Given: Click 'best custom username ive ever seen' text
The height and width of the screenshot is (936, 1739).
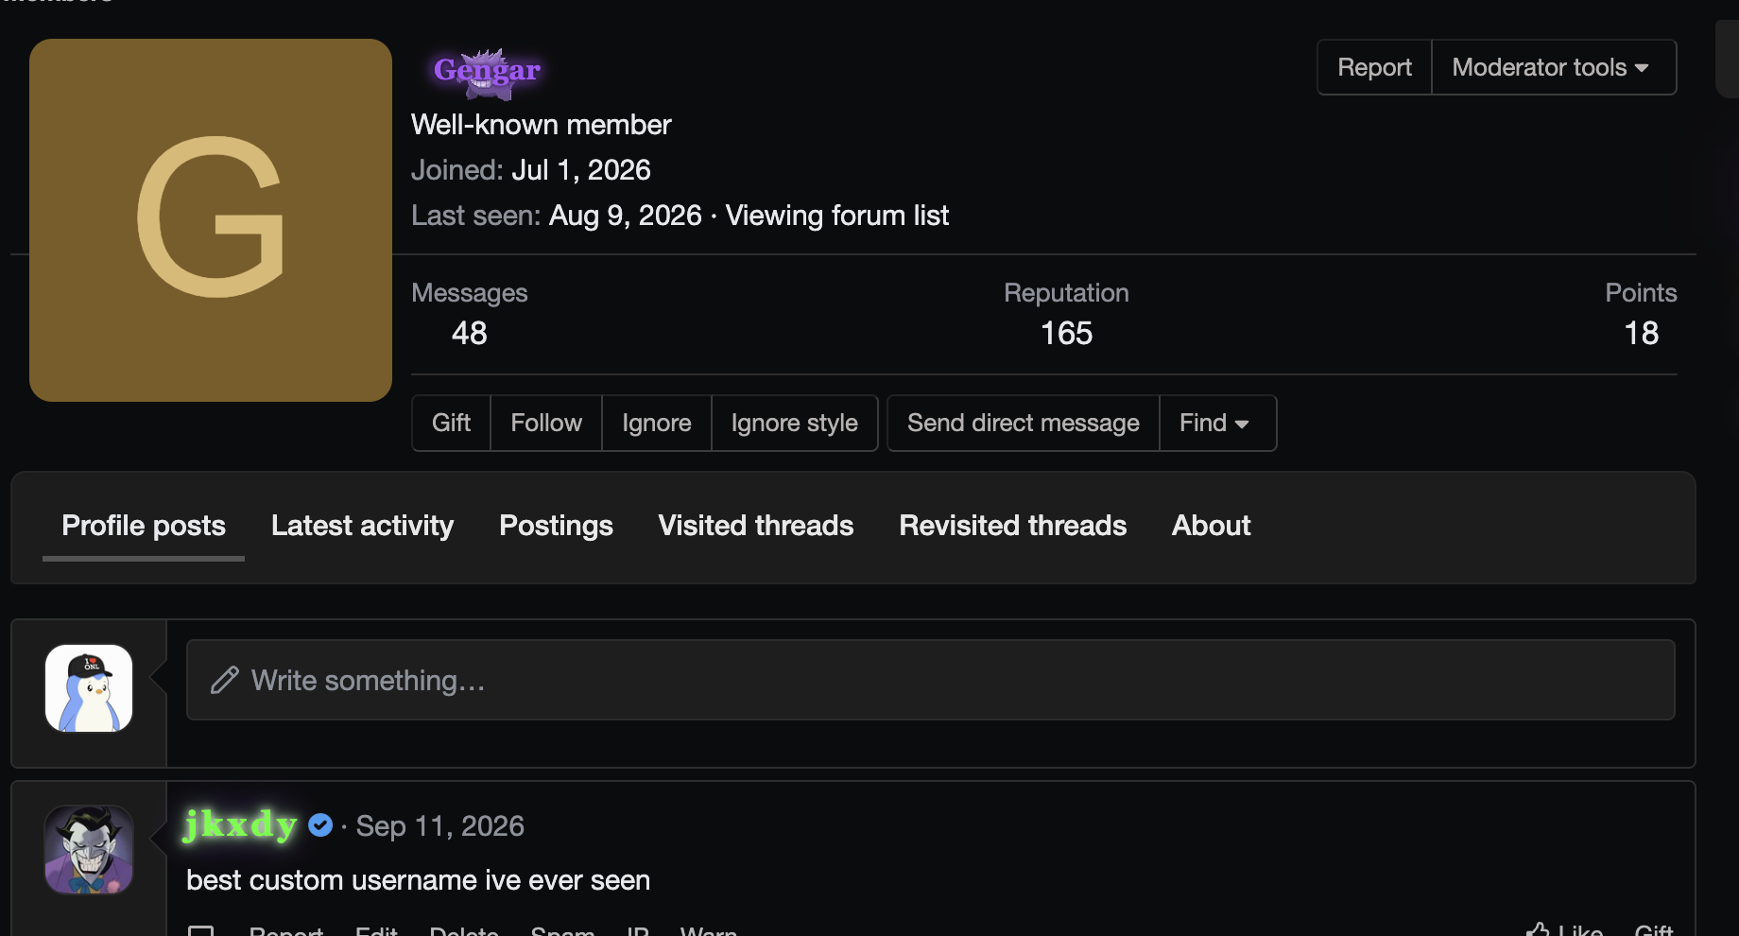Looking at the screenshot, I should click(x=418, y=880).
